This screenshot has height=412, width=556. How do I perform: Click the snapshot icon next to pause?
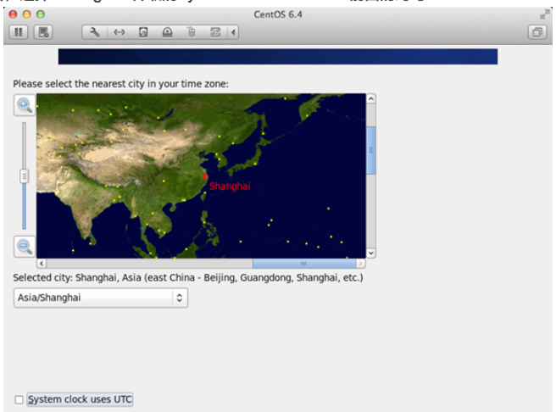tap(43, 32)
